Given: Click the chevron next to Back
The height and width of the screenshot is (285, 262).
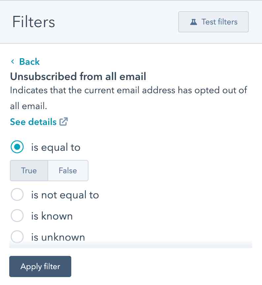Looking at the screenshot, I should pyautogui.click(x=13, y=62).
